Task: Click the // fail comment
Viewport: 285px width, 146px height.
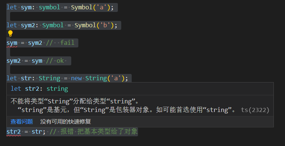Action: (x=60, y=43)
